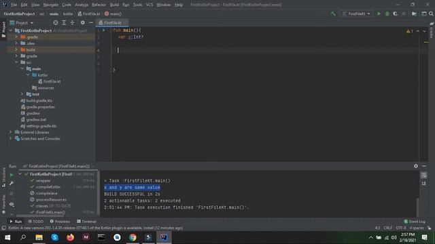Hide the Project panel with minus icon
This screenshot has height=244, width=435.
tap(90, 22)
